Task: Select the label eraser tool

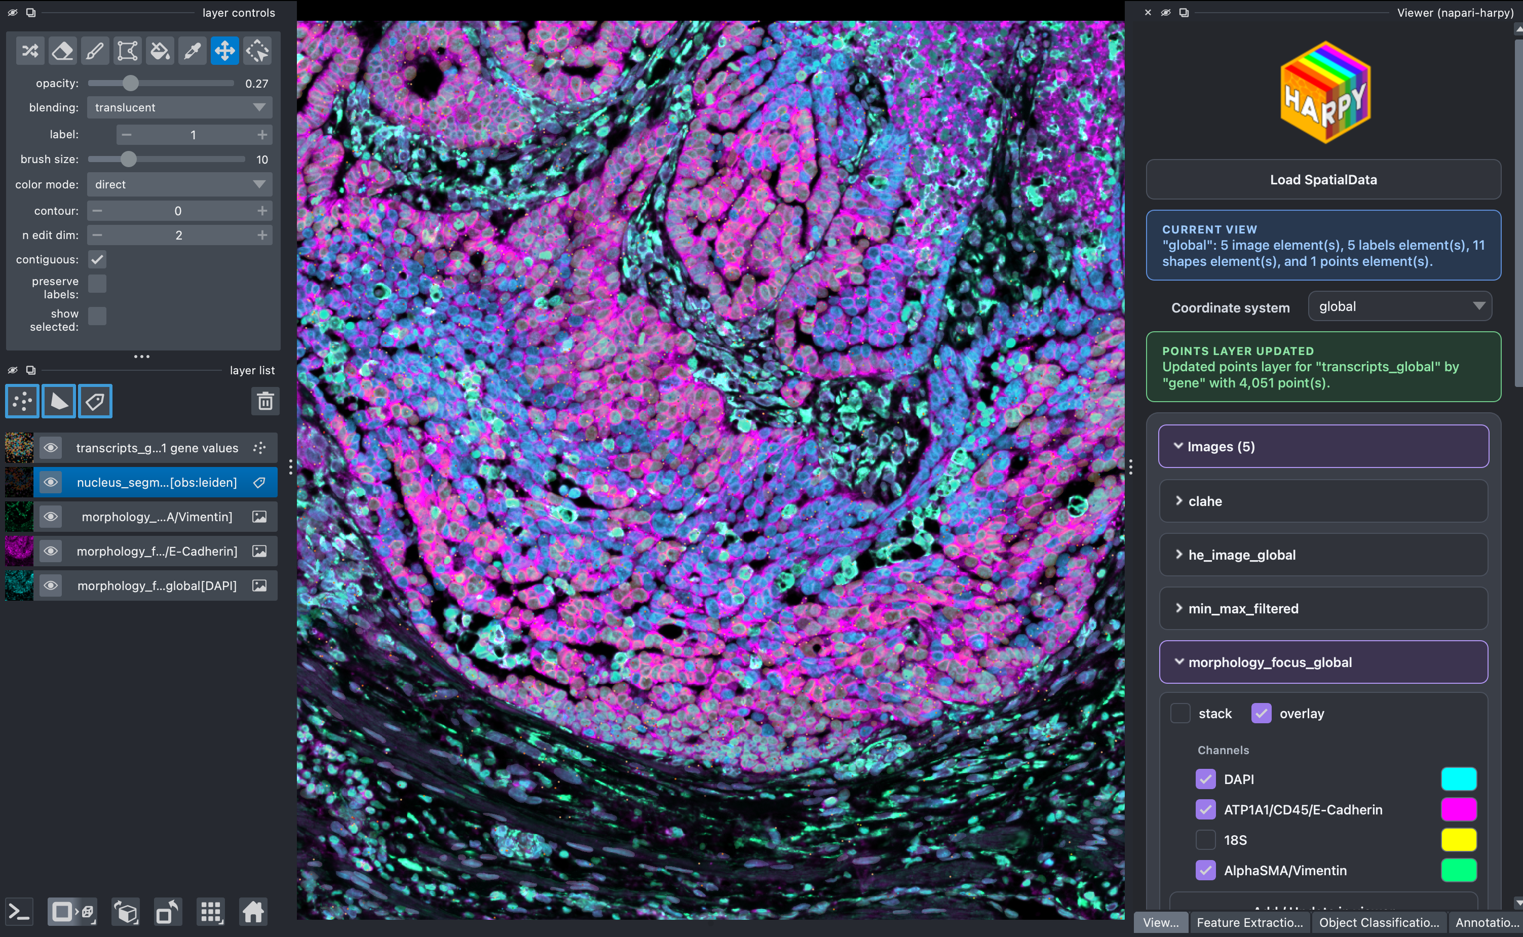Action: 63,51
